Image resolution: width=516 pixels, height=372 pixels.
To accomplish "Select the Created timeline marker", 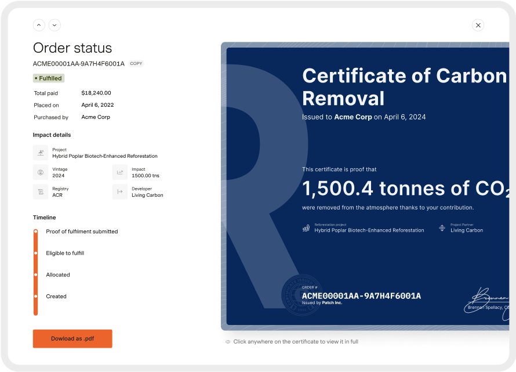I will 35,296.
